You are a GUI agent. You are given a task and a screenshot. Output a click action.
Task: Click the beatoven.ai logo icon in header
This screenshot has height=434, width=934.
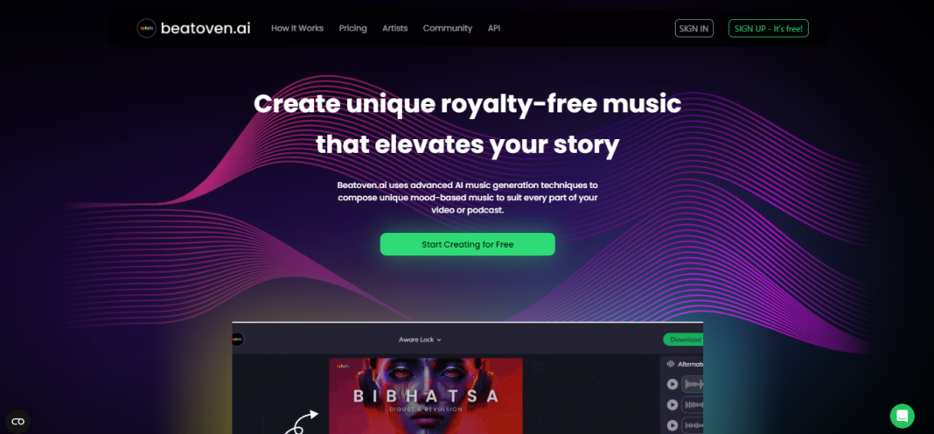pyautogui.click(x=147, y=28)
